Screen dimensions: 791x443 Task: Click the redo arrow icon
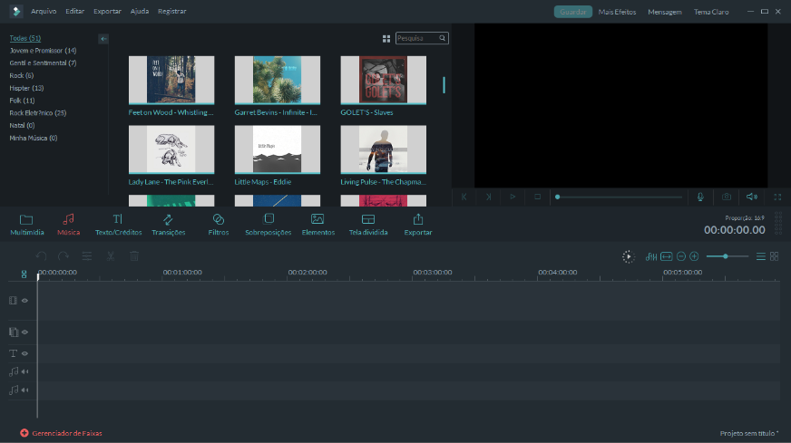click(63, 256)
